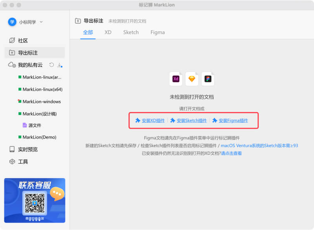This screenshot has height=230, width=314.
Task: Click the 请点击查看 link
Action: tap(231, 153)
